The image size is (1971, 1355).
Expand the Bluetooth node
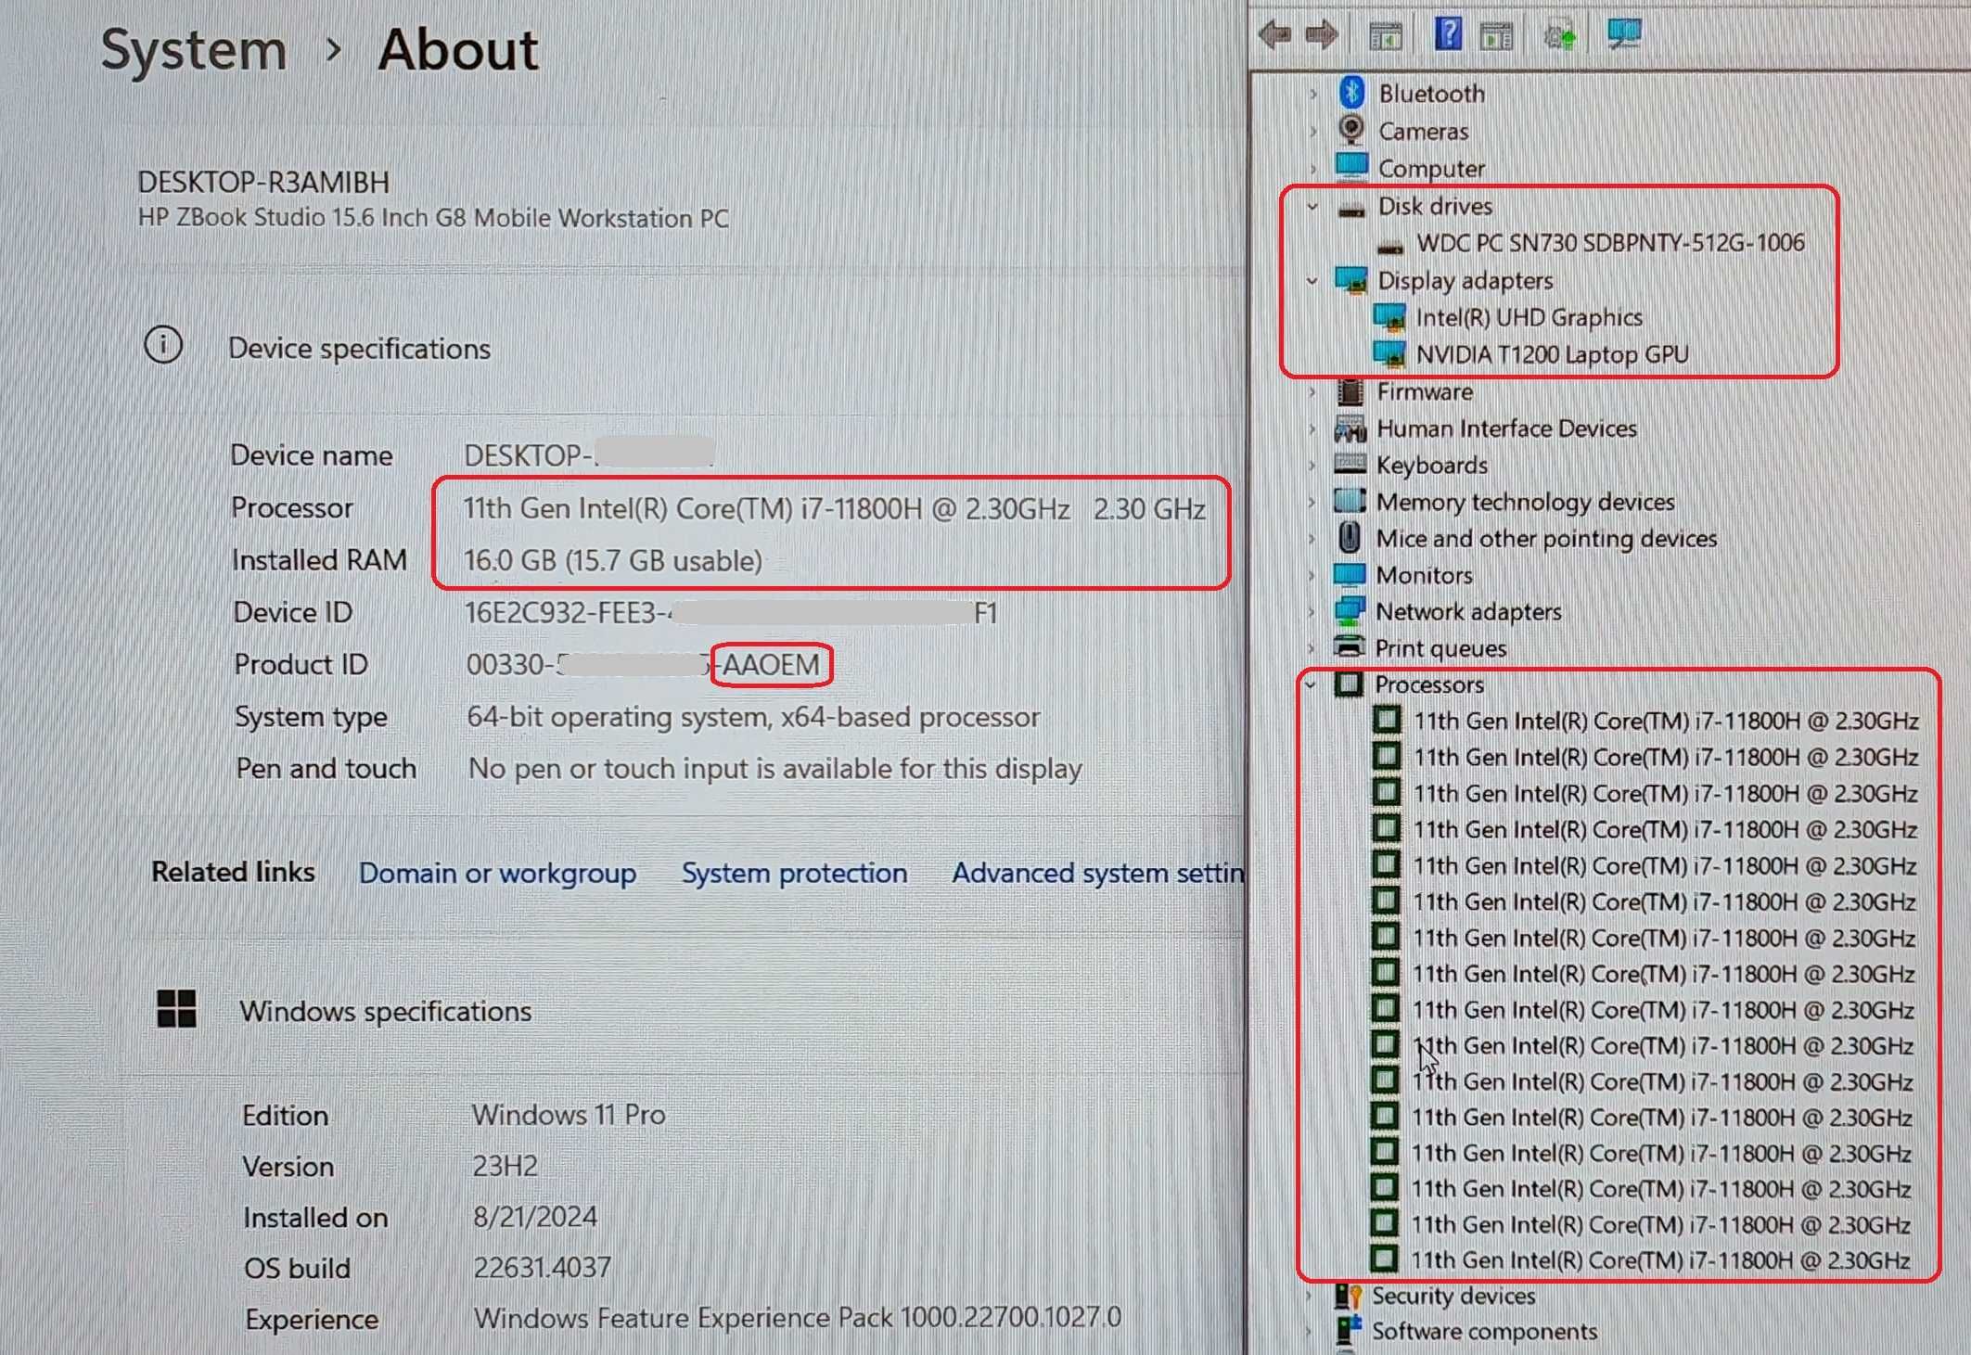click(x=1313, y=94)
